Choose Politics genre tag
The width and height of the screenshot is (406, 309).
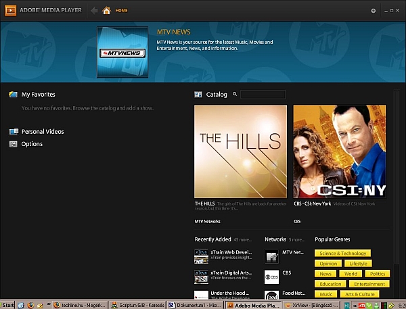coord(378,274)
